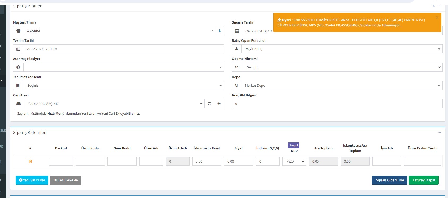Collapse the Sipariş Kalemleri panel
This screenshot has height=198, width=448.
coord(440,132)
